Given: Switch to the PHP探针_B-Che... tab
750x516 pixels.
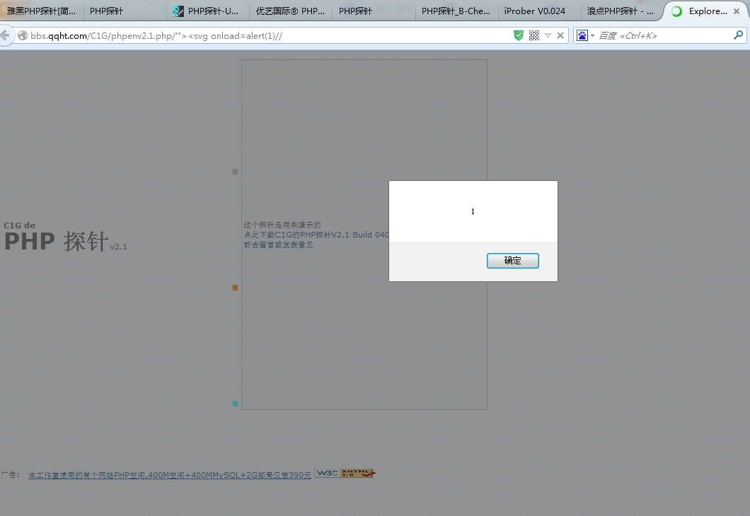Looking at the screenshot, I should point(456,11).
